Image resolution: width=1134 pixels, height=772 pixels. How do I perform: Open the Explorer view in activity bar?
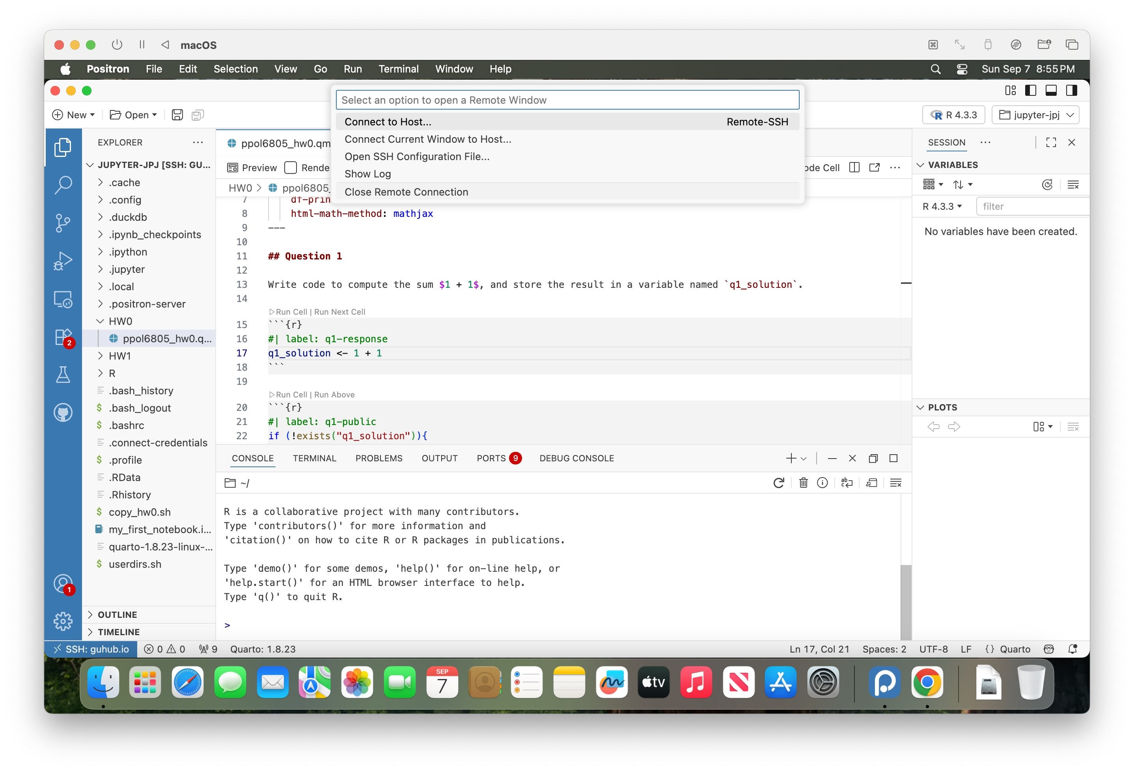pos(62,147)
